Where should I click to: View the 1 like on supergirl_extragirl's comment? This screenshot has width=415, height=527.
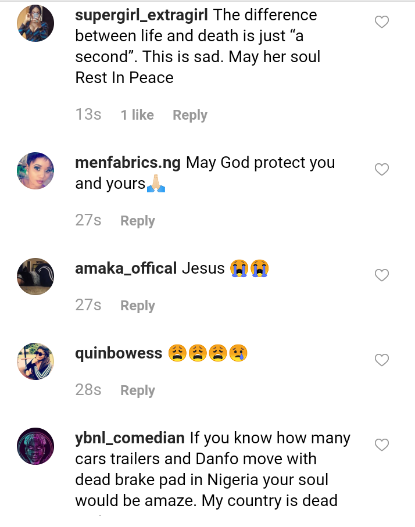137,115
